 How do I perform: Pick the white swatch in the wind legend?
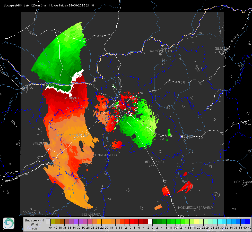pyautogui.click(x=150, y=221)
